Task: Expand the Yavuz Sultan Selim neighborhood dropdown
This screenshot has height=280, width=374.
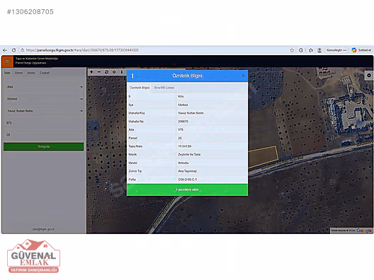Action: [x=45, y=111]
